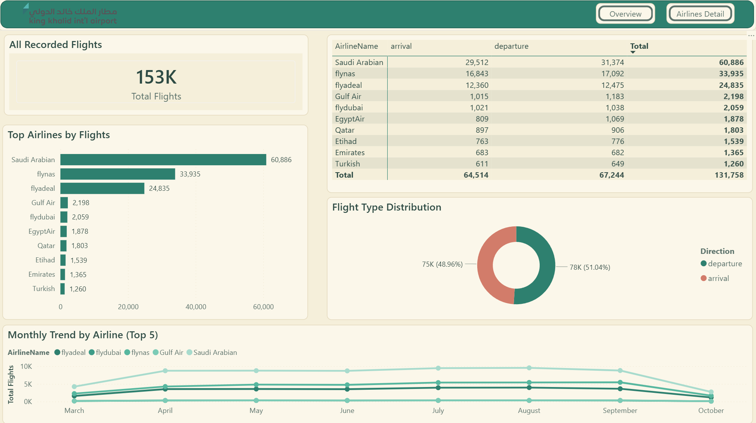Select the salmon arrival donut segment
The width and height of the screenshot is (756, 423).
[x=485, y=265]
